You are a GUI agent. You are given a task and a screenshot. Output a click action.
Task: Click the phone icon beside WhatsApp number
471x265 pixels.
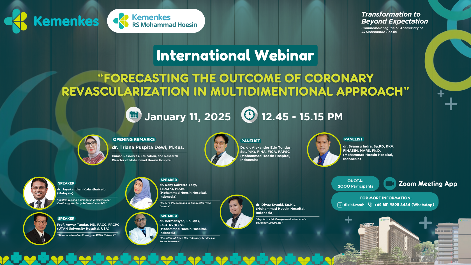[x=370, y=205]
